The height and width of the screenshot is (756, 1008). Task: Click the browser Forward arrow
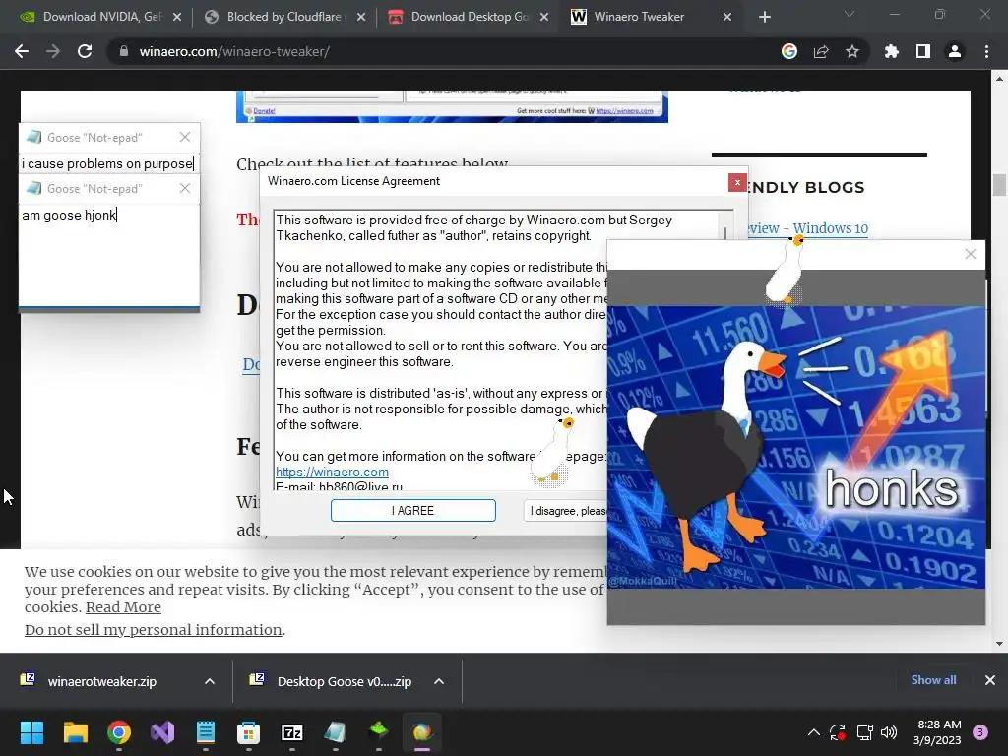pyautogui.click(x=53, y=51)
